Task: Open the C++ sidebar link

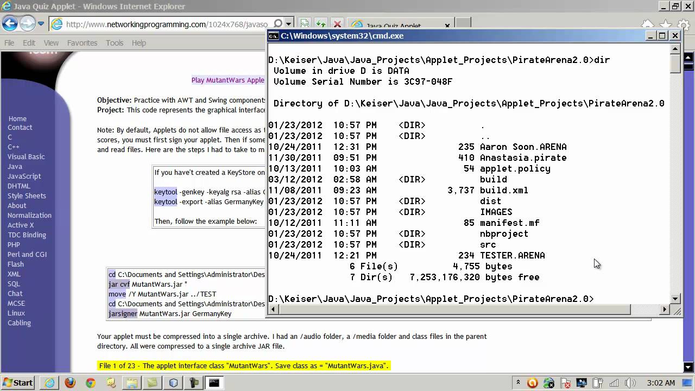Action: point(14,147)
